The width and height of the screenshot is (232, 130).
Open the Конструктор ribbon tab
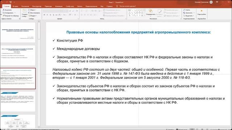tap(37, 6)
